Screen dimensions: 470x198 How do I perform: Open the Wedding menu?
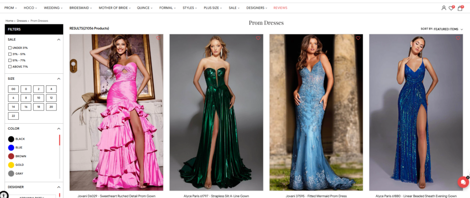53,8
